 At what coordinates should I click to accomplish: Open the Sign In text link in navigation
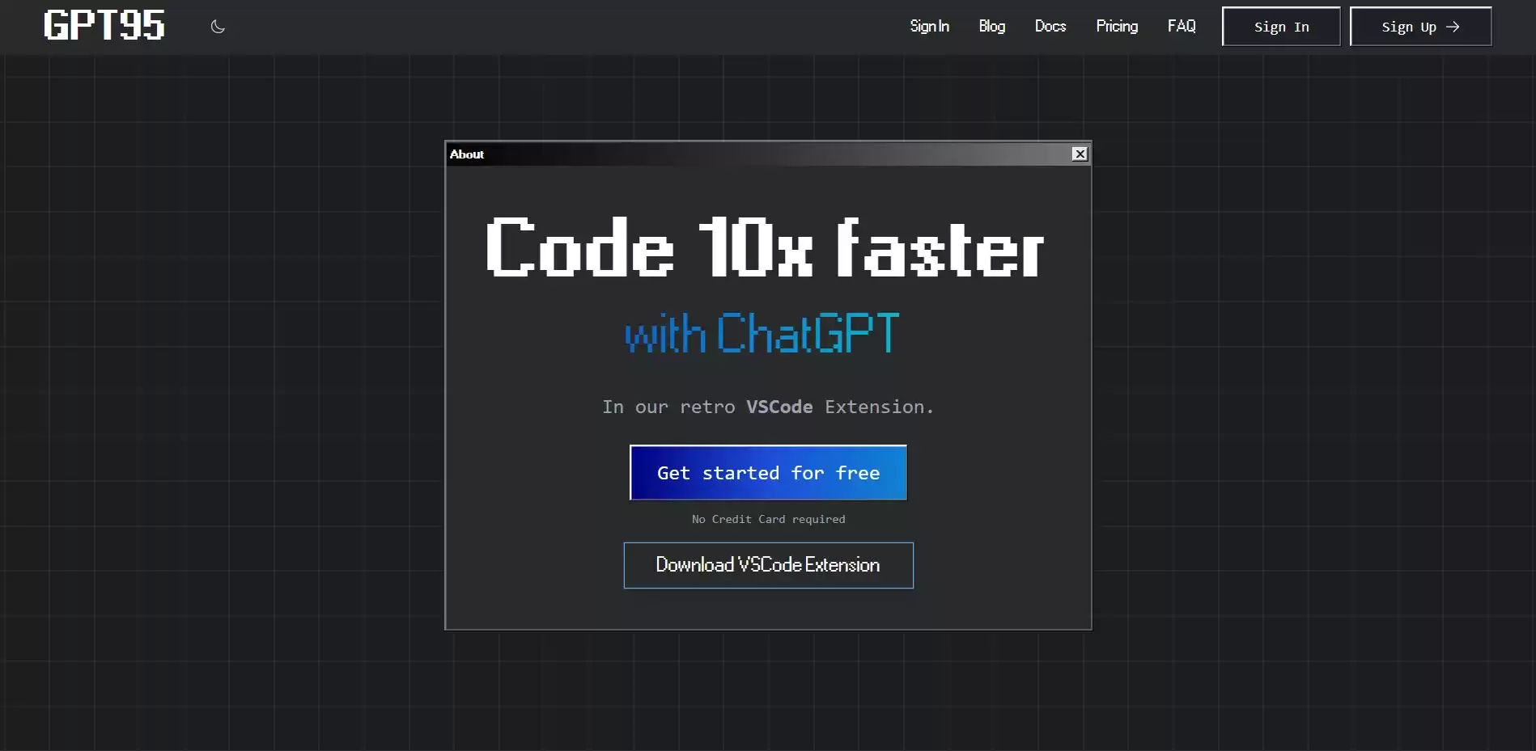point(929,27)
